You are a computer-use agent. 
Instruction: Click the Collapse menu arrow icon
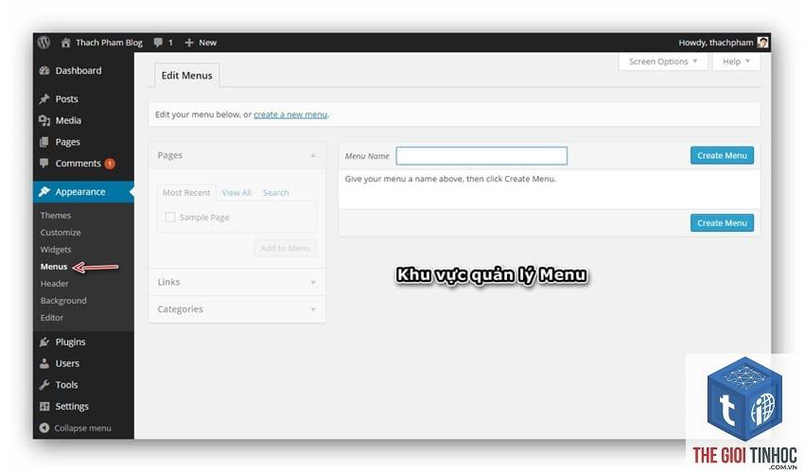point(44,428)
